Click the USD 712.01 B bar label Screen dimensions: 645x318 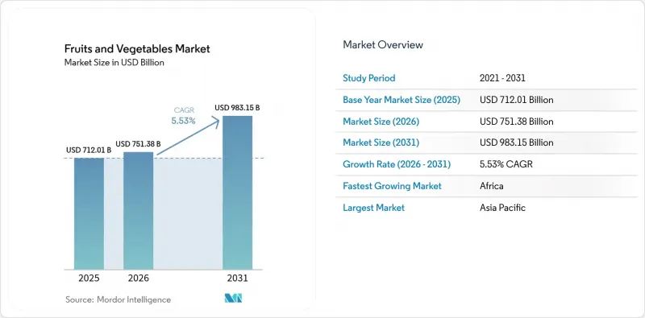89,151
